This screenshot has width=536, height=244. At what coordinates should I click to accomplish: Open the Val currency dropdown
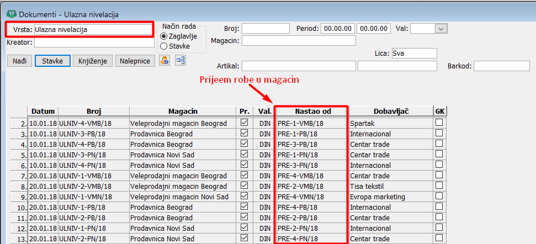pos(441,29)
